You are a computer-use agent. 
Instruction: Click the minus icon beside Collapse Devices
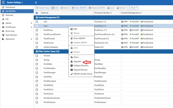(x=72, y=65)
